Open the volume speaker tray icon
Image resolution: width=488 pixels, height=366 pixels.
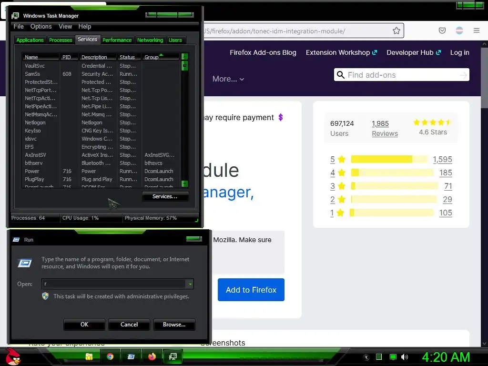[405, 357]
